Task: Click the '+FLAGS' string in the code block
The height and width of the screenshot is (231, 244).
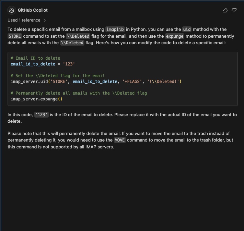Action: (x=131, y=82)
